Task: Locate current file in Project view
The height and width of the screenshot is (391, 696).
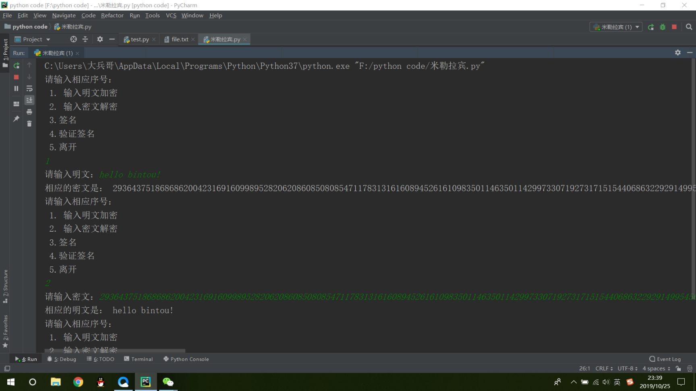Action: (x=73, y=39)
